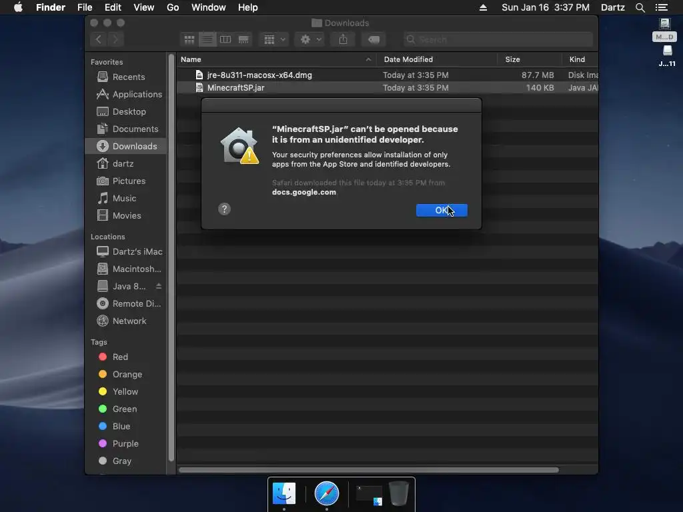Open Documents in sidebar
Screen dimensions: 683x512
pos(126,129)
